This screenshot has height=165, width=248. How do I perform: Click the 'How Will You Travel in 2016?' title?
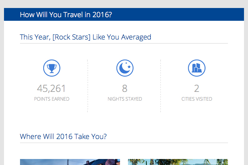[x=66, y=15]
